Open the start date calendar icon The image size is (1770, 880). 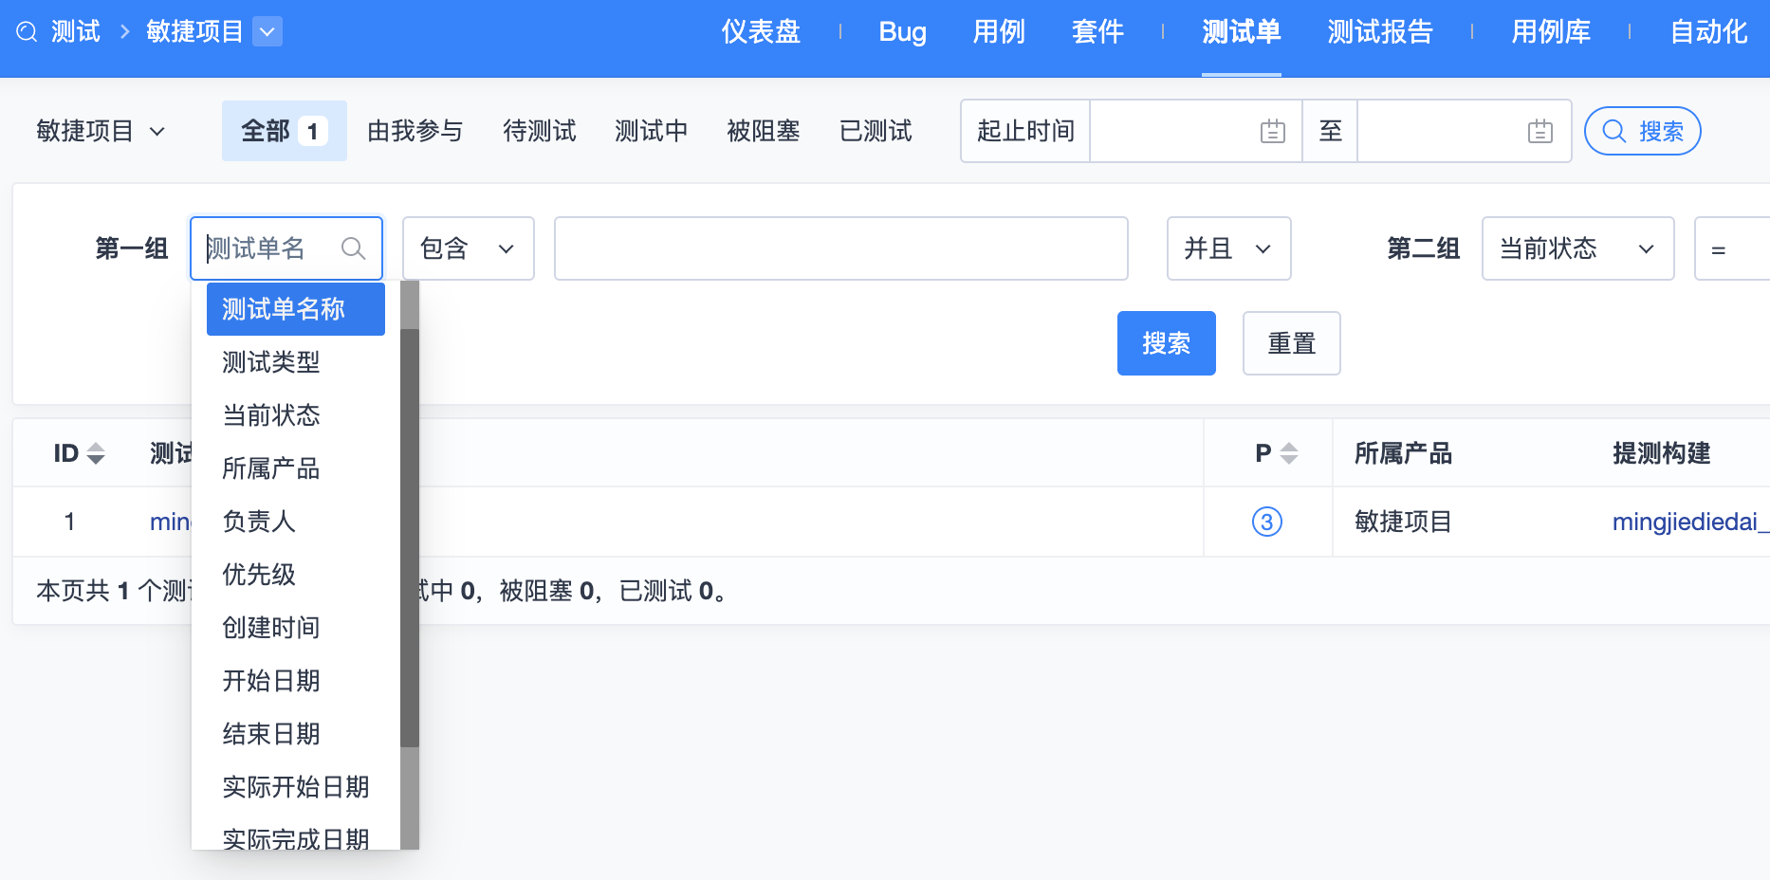[1273, 131]
